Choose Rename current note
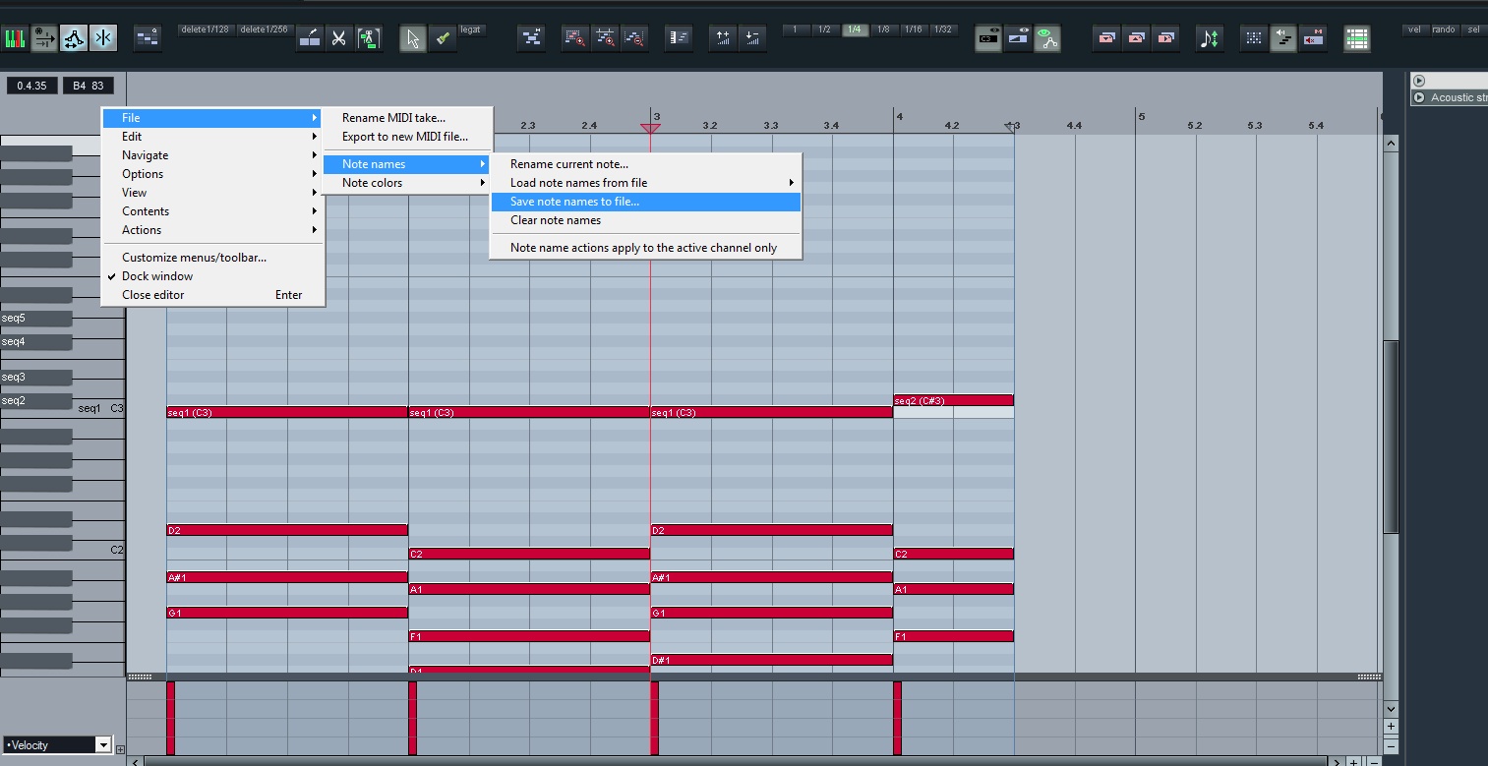 pos(646,164)
